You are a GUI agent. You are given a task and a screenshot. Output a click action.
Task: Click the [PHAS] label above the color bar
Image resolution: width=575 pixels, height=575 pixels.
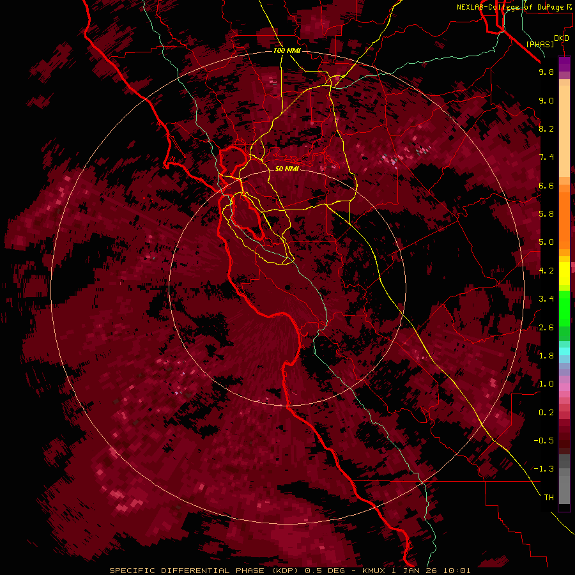coord(540,44)
